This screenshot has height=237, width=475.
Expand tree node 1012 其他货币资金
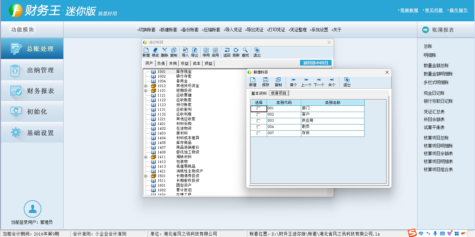[x=146, y=86]
